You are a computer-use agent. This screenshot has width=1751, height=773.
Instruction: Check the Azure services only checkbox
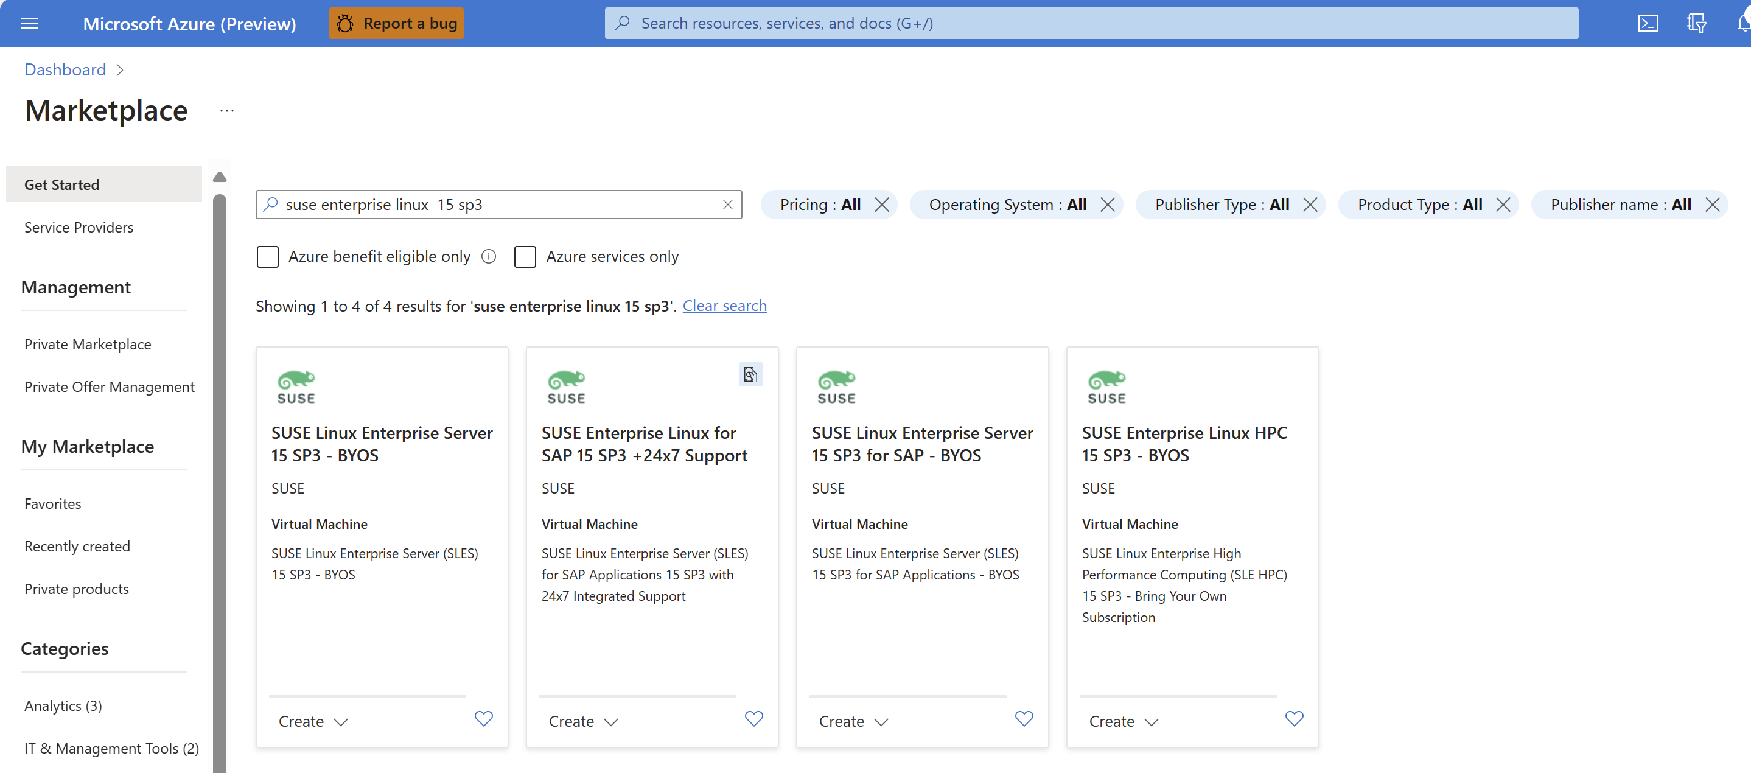(525, 256)
